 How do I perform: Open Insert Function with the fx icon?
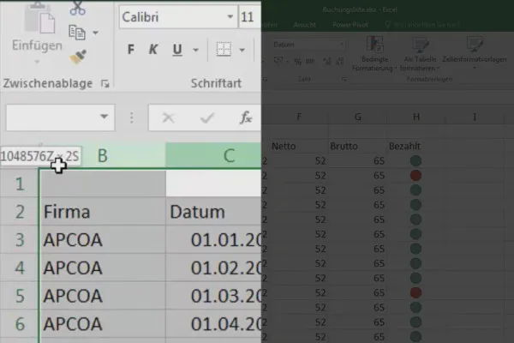(246, 117)
